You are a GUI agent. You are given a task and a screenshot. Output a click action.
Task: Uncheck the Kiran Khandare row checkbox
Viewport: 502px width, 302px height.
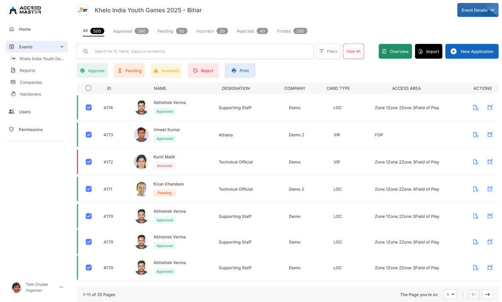[88, 189]
